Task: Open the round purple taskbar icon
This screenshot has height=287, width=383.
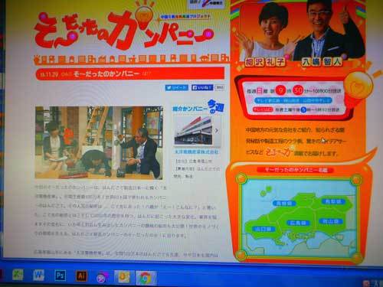Action: (102, 277)
